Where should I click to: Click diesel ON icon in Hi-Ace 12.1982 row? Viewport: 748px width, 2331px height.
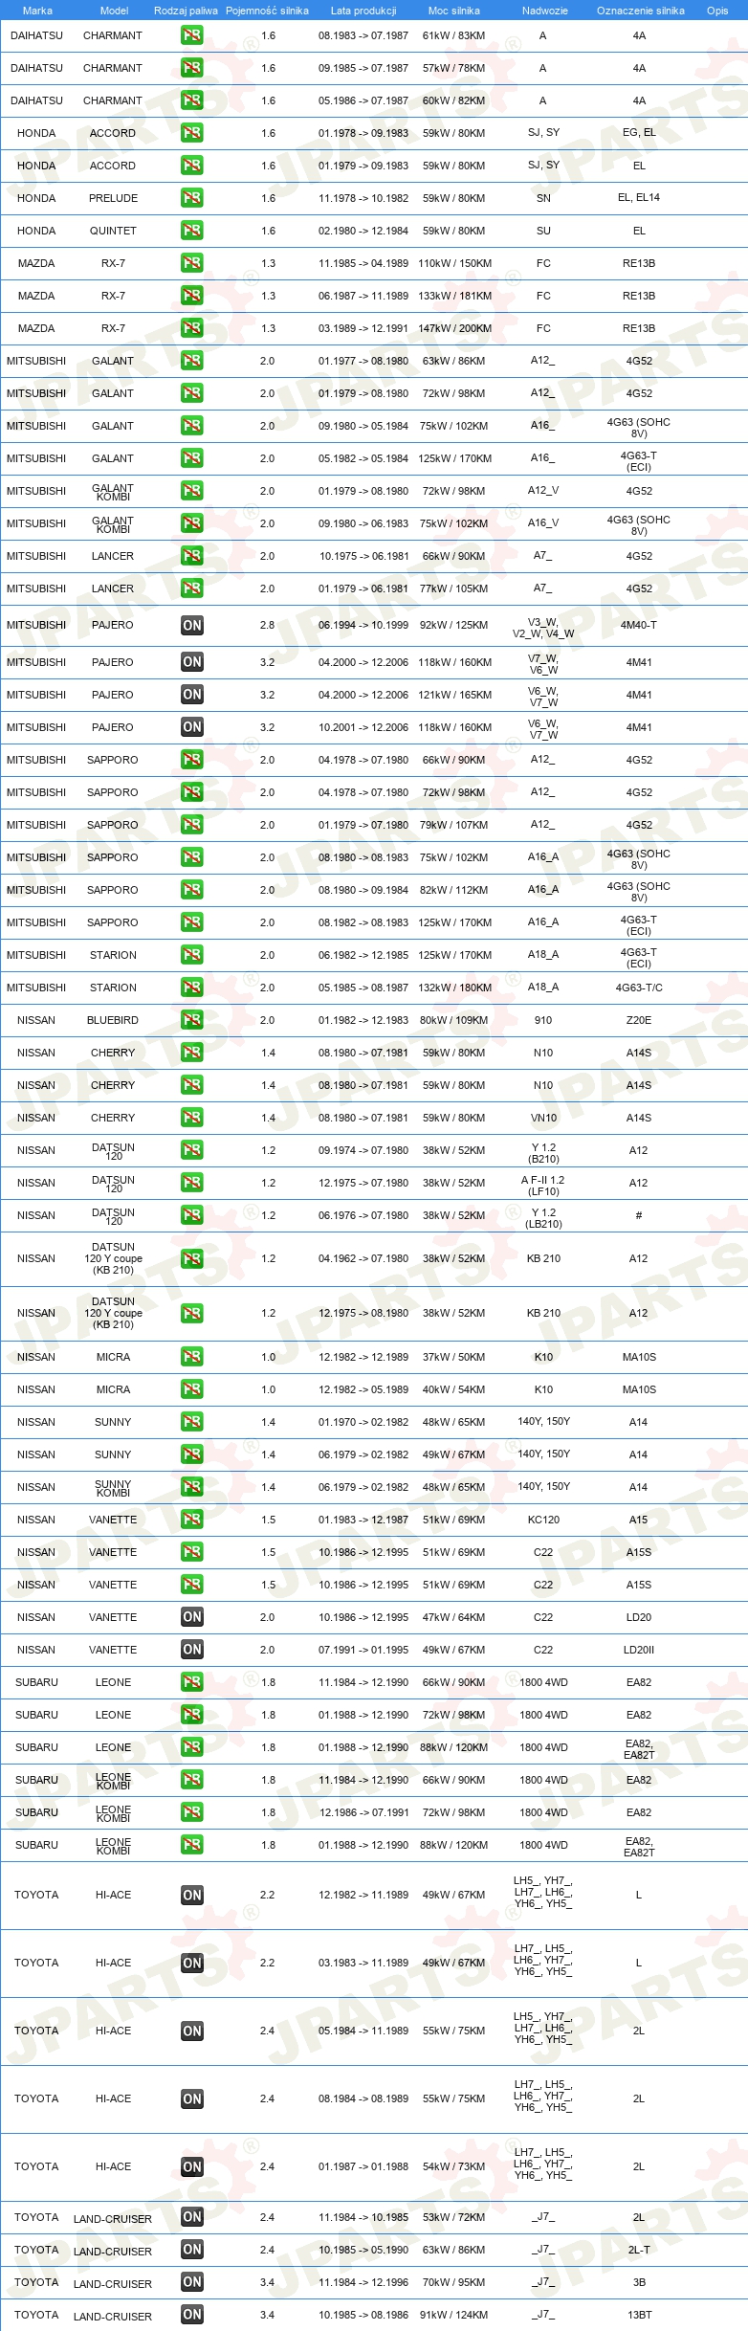[x=192, y=1896]
